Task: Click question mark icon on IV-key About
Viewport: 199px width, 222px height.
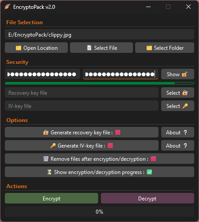Action: [x=185, y=146]
